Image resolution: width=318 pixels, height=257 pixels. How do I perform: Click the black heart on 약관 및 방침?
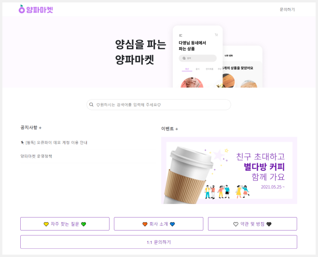point(269,224)
